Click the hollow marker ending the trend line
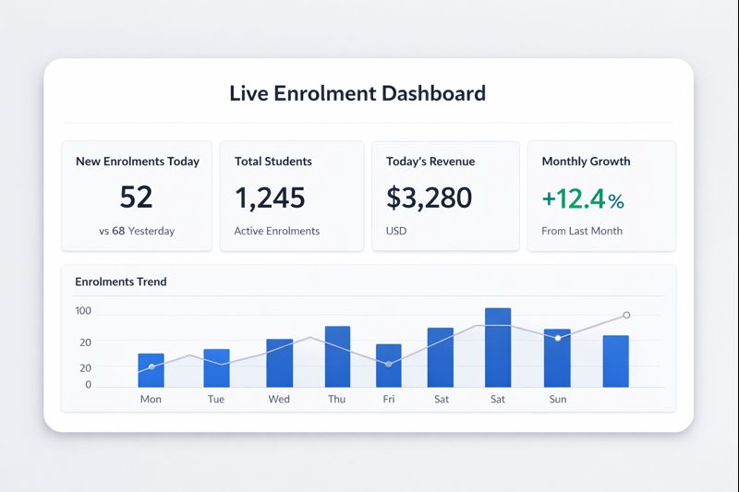This screenshot has height=492, width=739. [626, 316]
